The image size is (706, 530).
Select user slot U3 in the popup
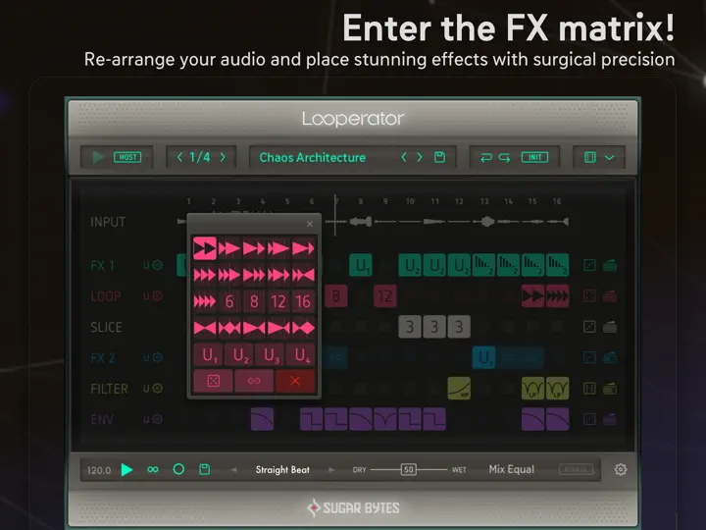(271, 355)
